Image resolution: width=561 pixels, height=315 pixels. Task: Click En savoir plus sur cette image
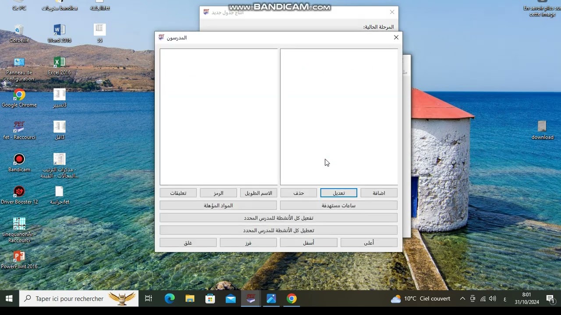point(542,9)
